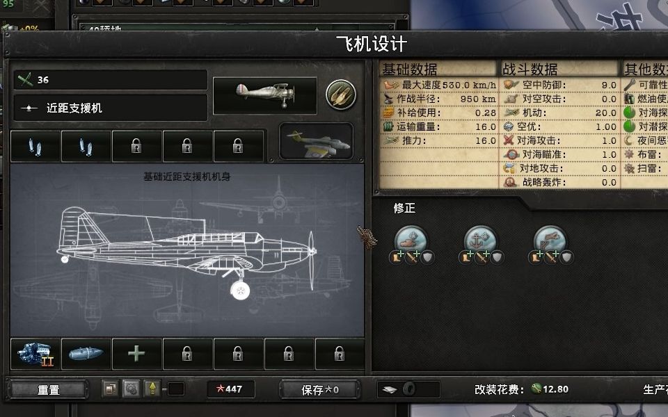Open the round design company emblem button
Screen dimensions: 668x417
click(341, 95)
